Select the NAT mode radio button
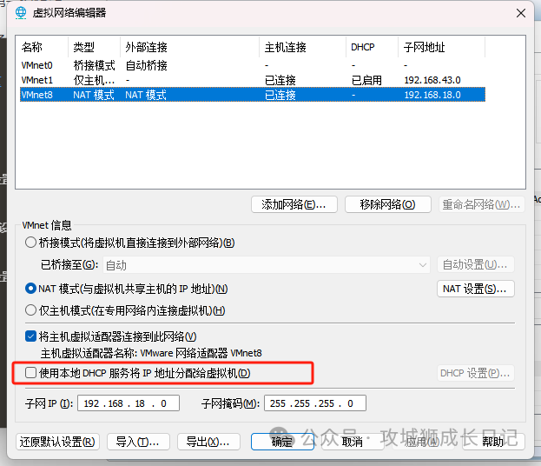541x466 pixels. click(30, 289)
